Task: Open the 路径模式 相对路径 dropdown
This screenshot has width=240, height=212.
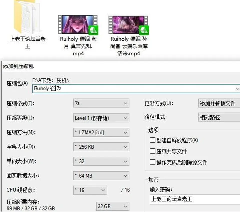Action: 219,117
